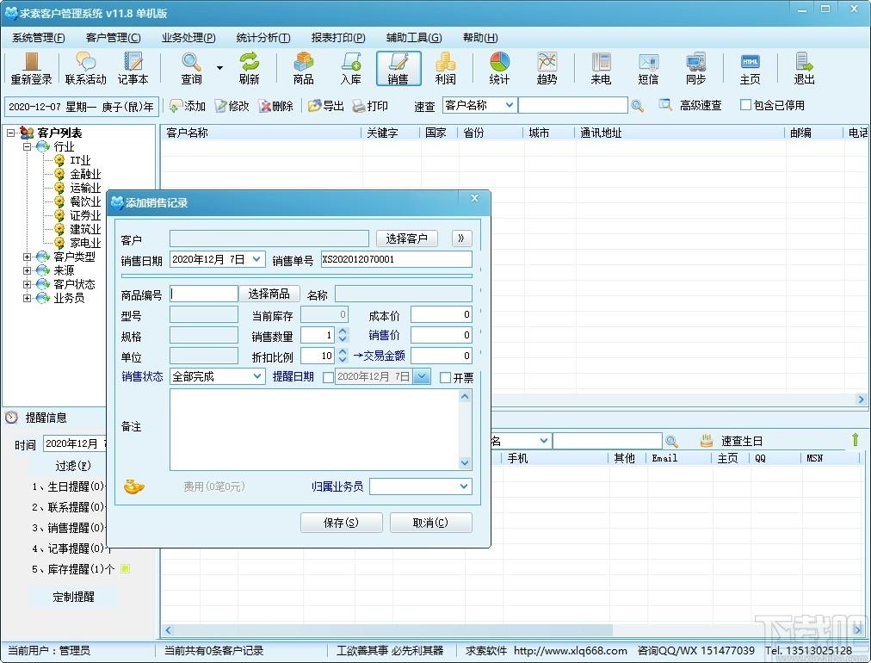Open the 商品 (Products) toolbar icon
The width and height of the screenshot is (871, 663).
point(303,68)
